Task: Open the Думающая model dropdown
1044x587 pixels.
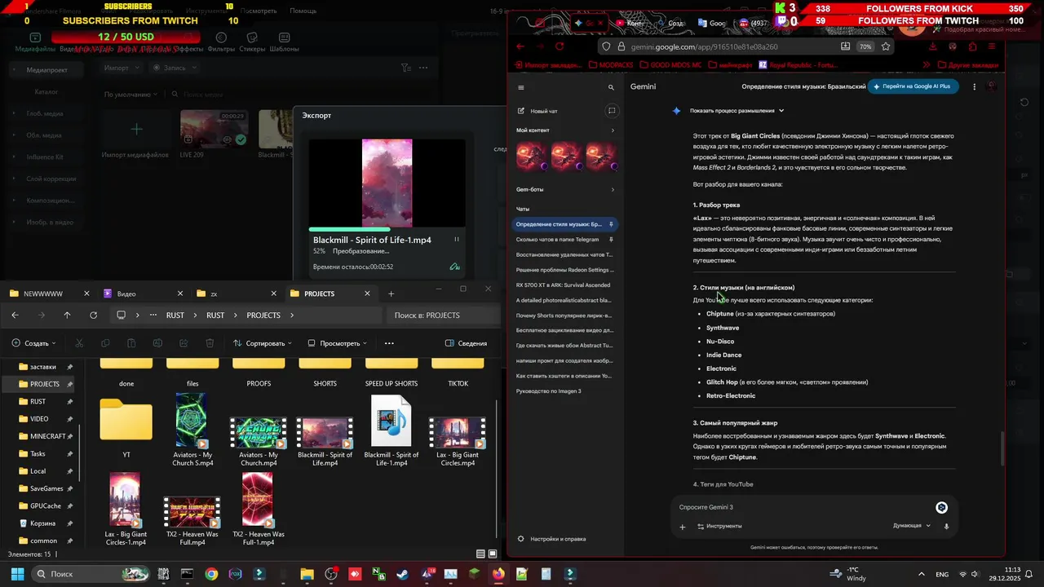Action: click(912, 526)
